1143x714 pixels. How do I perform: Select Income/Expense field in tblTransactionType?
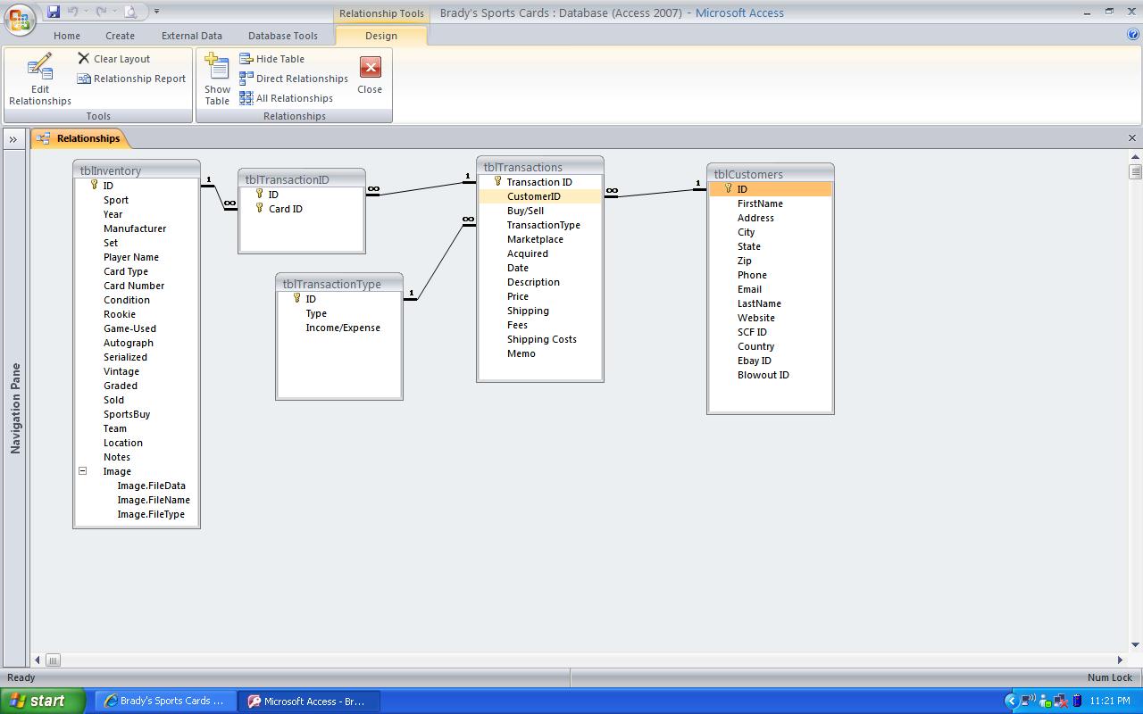click(339, 328)
